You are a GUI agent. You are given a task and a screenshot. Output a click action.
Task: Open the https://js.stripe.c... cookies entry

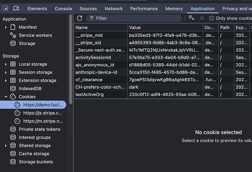coord(33,113)
